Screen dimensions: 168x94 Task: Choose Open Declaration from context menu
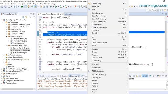click(108, 13)
